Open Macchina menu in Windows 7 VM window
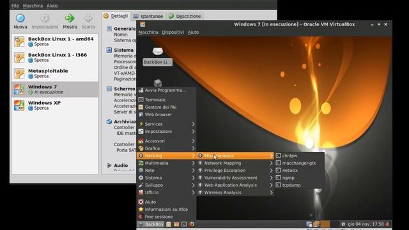 click(148, 33)
